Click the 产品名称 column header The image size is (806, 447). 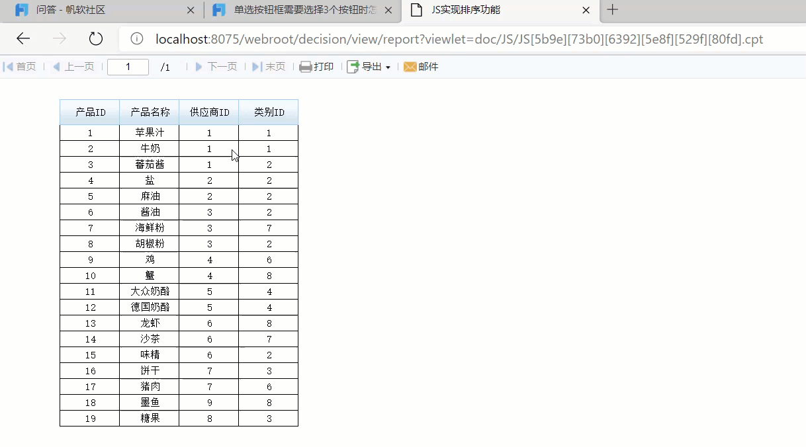tap(150, 112)
